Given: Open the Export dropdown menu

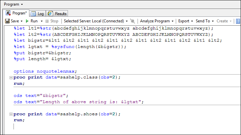Looking at the screenshot, I should point(186,21).
